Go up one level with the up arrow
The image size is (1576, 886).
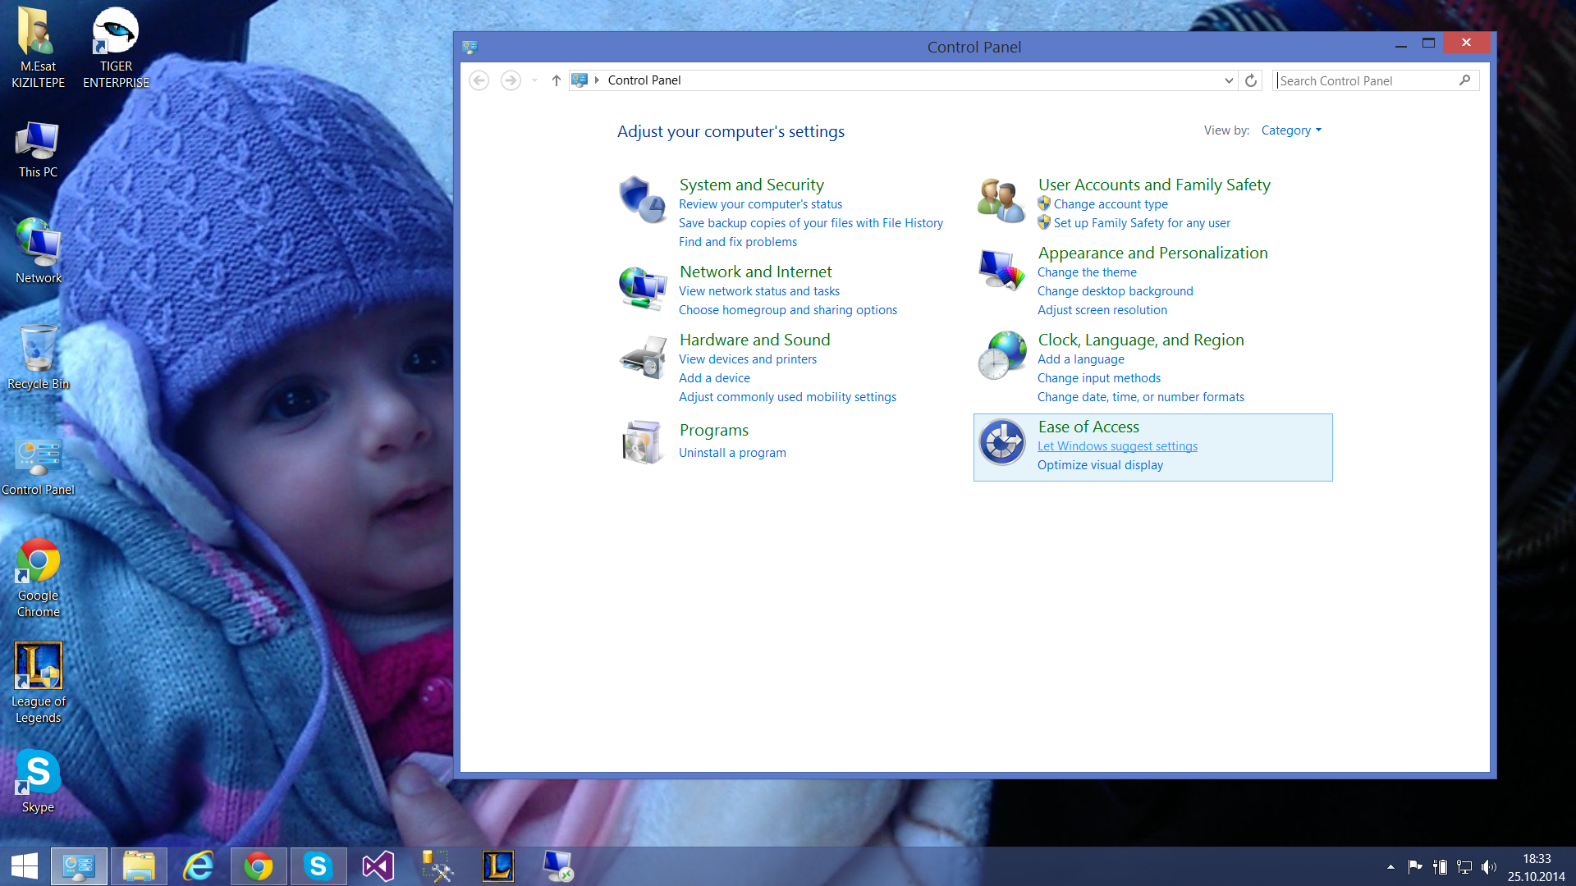click(556, 80)
